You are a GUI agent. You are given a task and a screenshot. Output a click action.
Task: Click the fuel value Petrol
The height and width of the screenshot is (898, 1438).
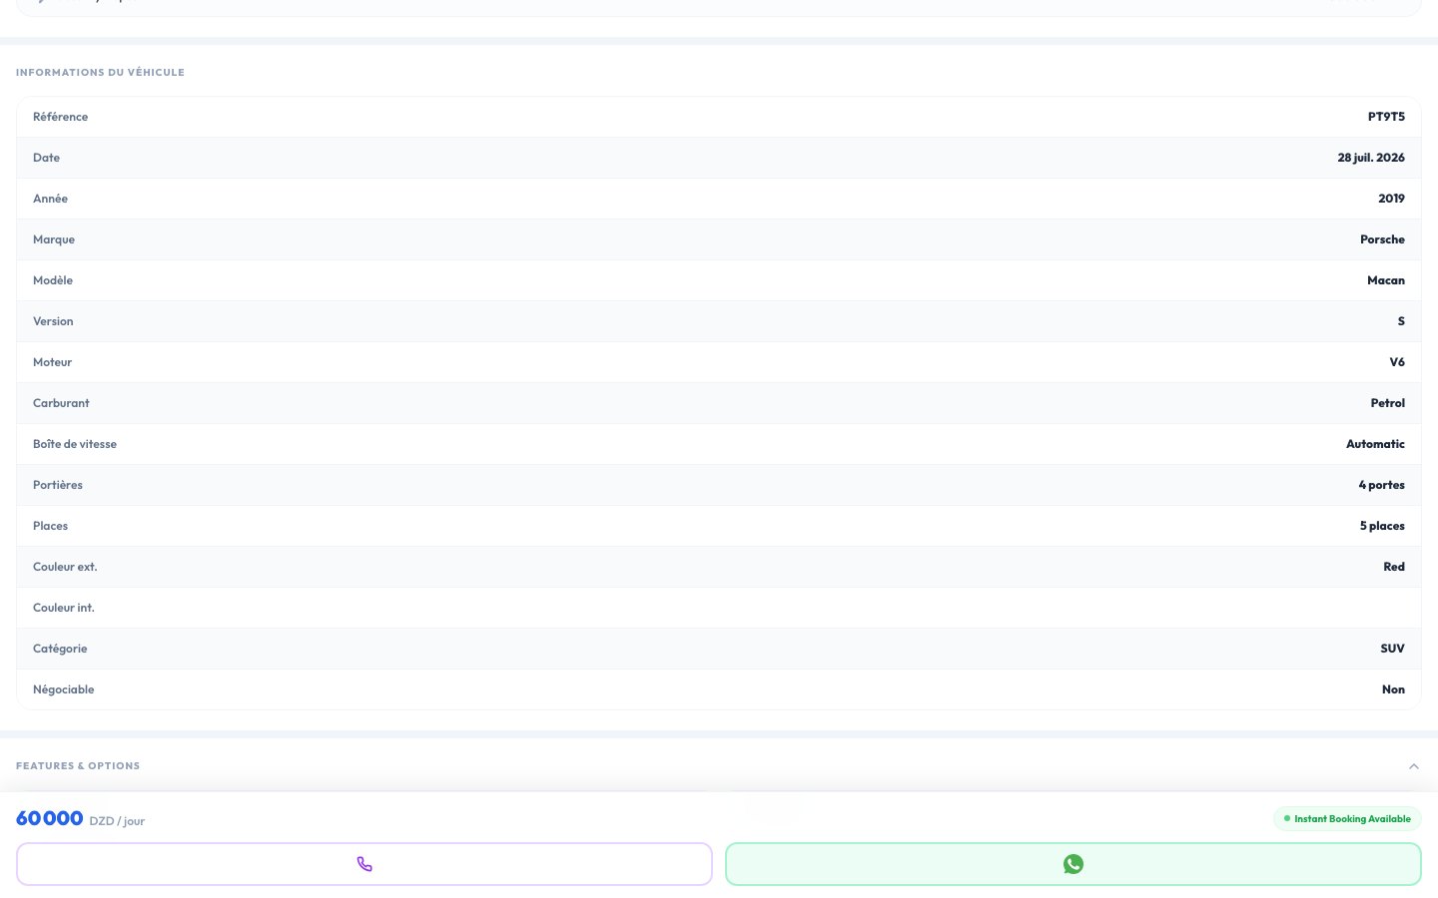[1387, 403]
